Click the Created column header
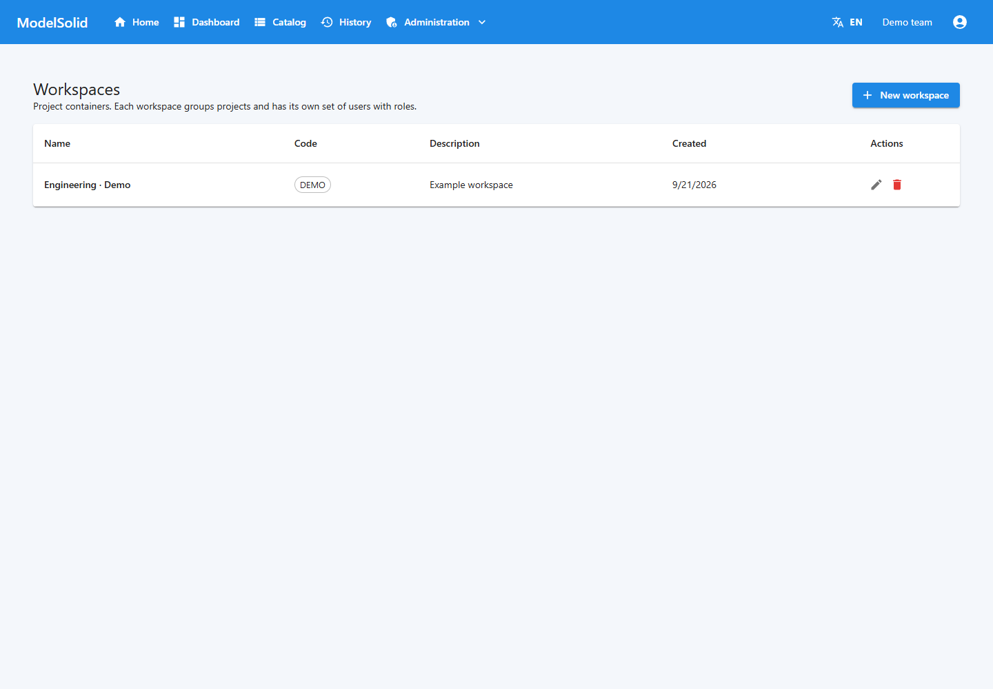Viewport: 993px width, 689px height. pos(689,143)
